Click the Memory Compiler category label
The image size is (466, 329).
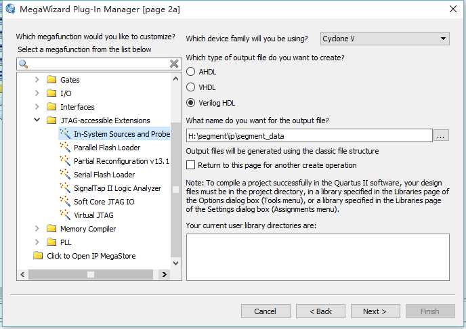click(88, 229)
